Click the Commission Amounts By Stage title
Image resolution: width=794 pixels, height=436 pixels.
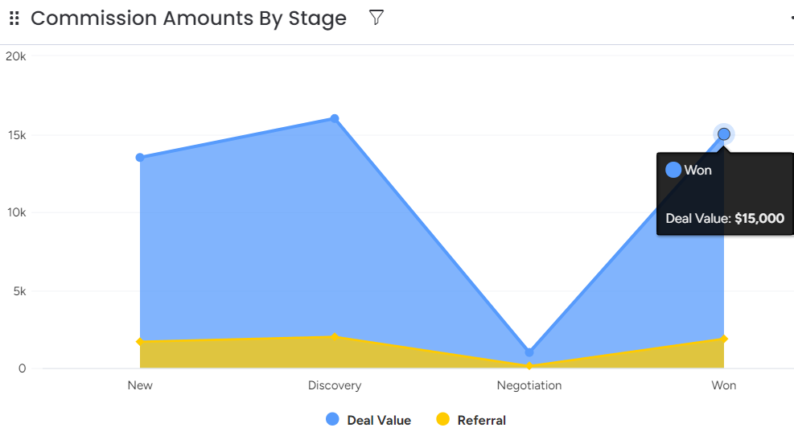[x=188, y=19]
